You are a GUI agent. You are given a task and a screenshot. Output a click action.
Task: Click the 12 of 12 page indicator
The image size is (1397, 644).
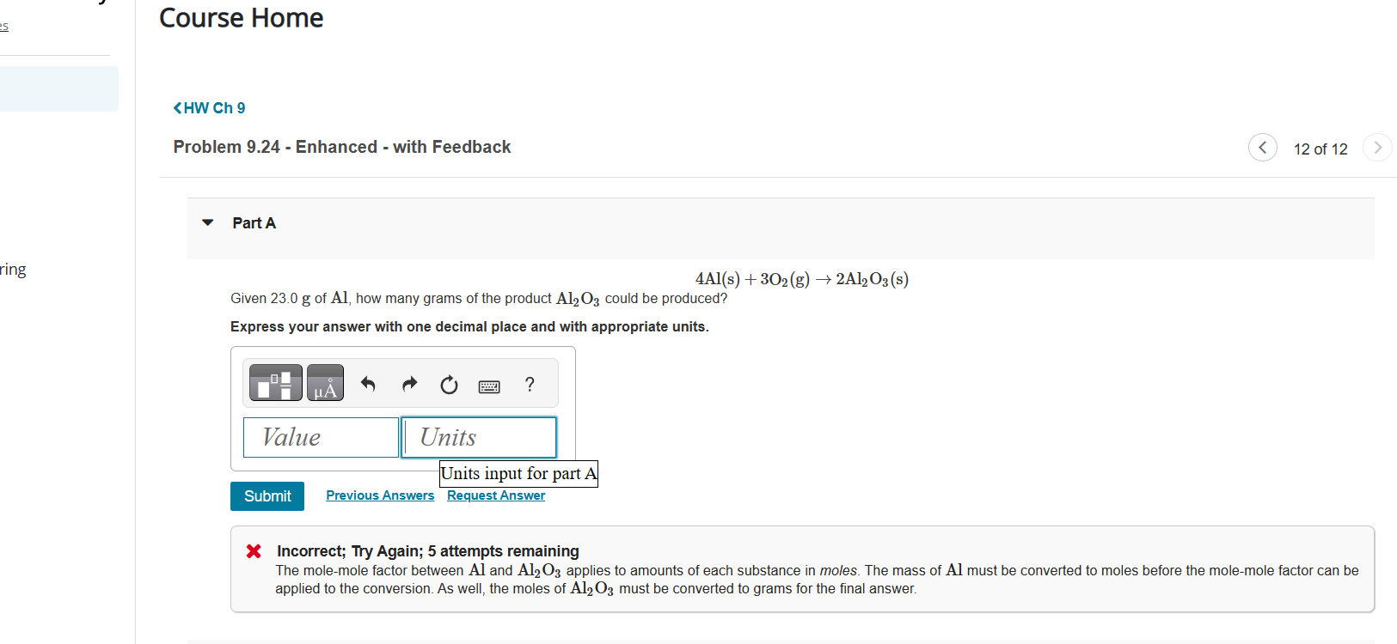point(1320,149)
